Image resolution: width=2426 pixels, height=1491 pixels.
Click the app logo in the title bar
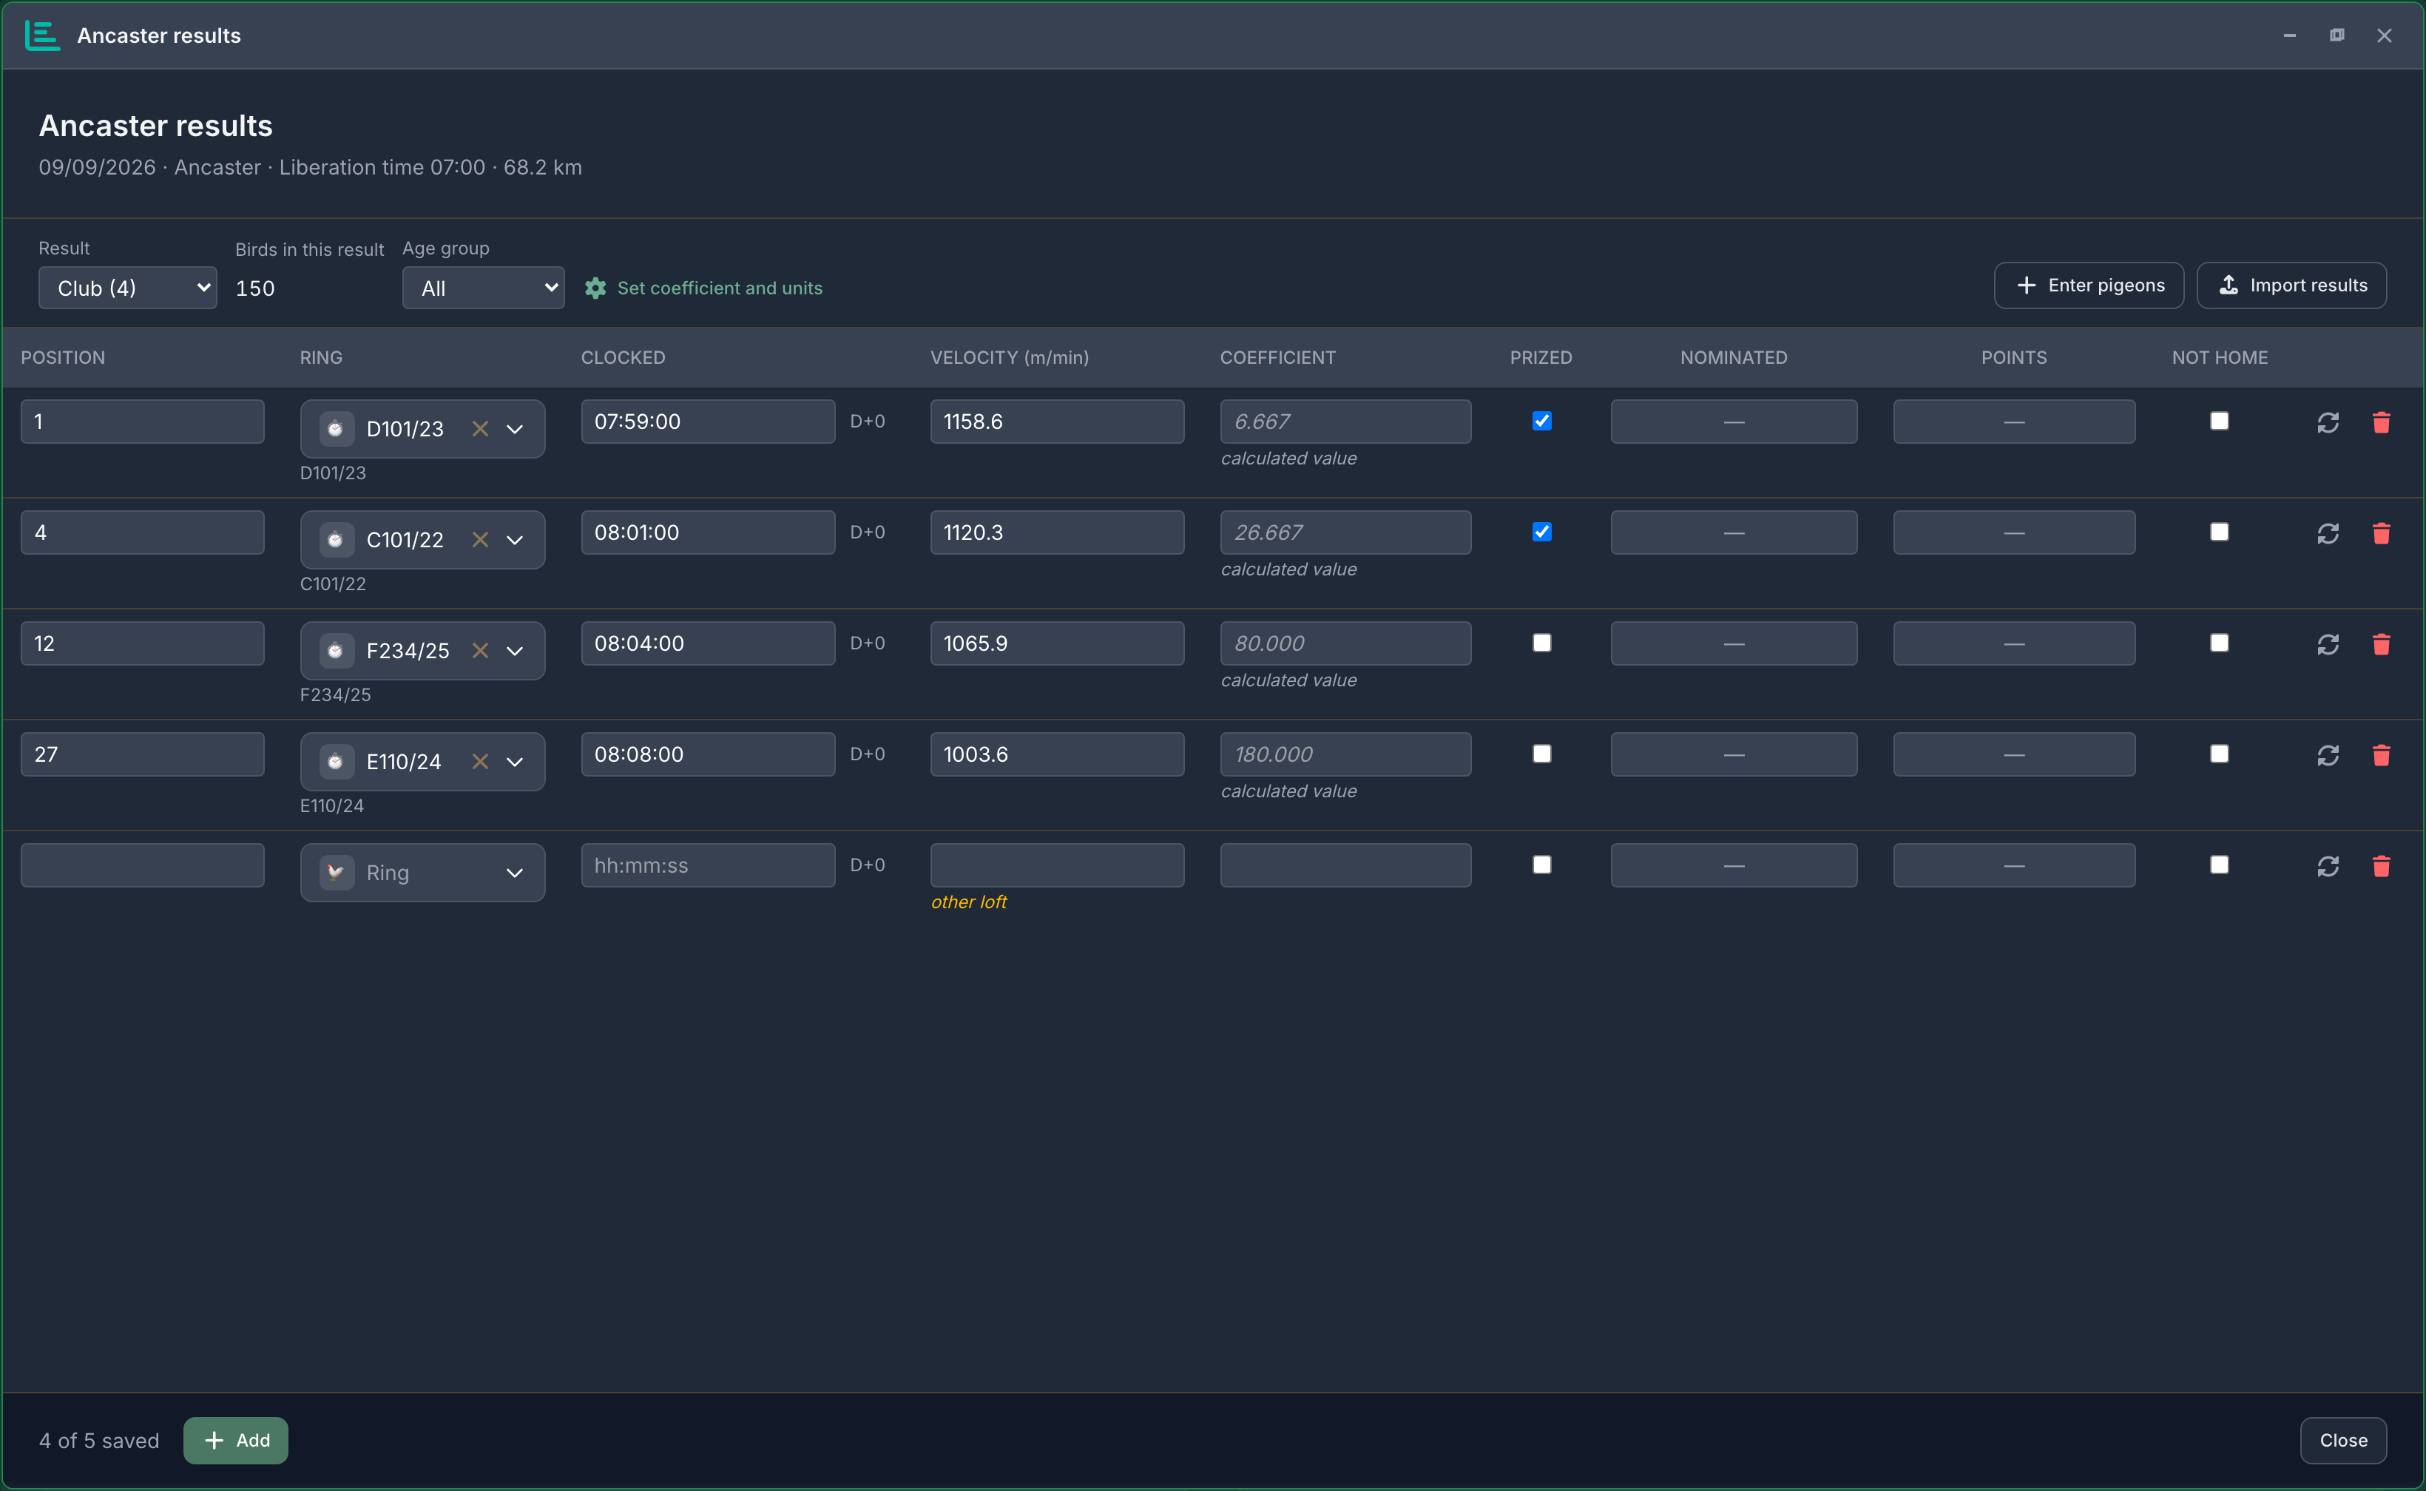(42, 35)
